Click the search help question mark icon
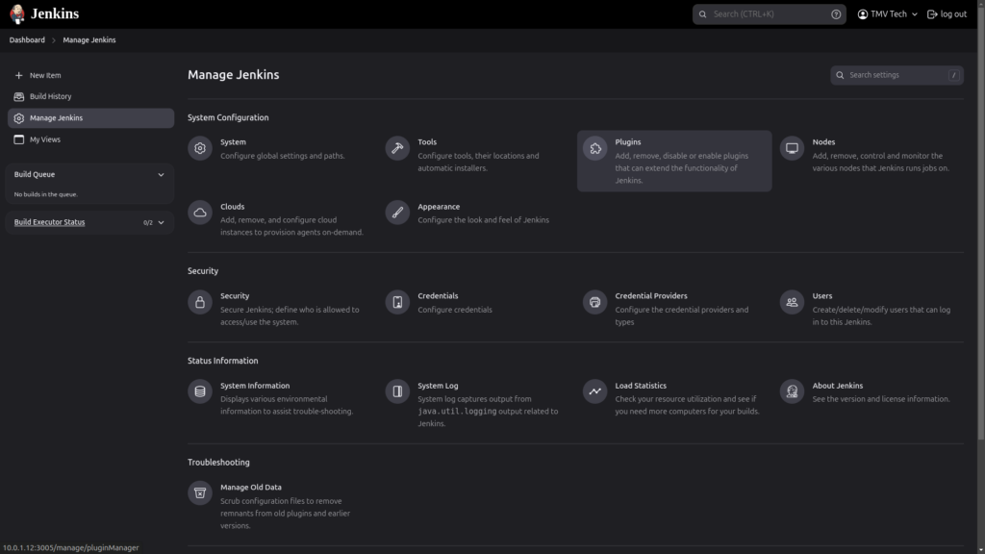985x554 pixels. coord(836,14)
